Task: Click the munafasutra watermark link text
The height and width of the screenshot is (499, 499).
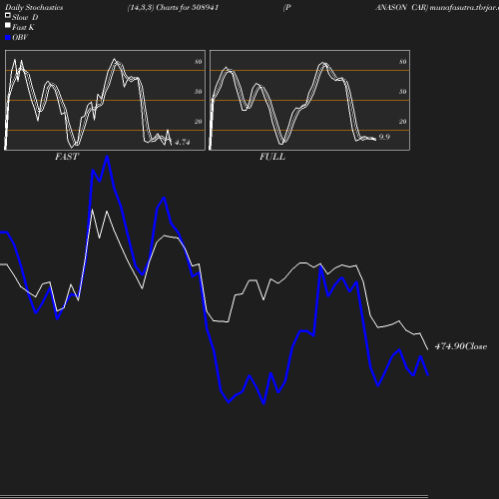Action: tap(464, 8)
